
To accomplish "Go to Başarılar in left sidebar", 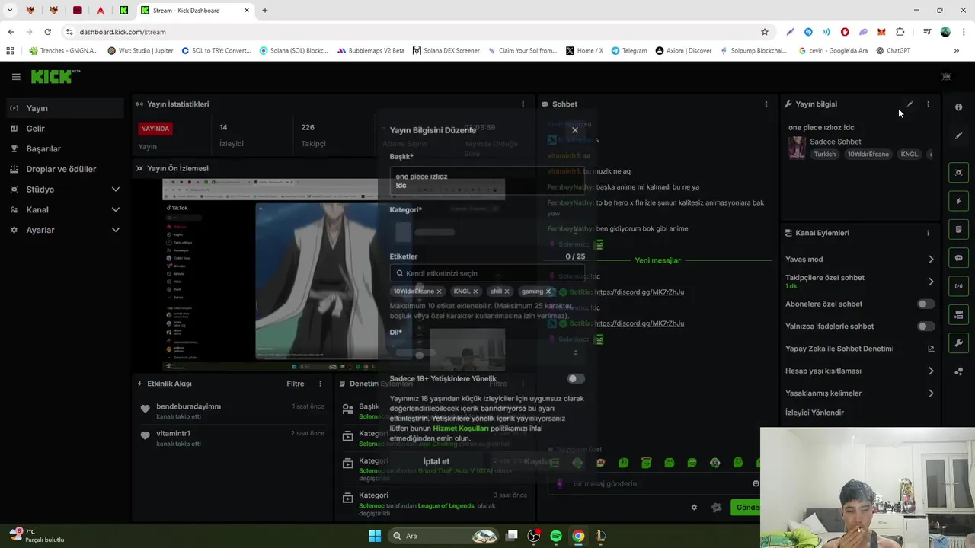I will [66, 149].
